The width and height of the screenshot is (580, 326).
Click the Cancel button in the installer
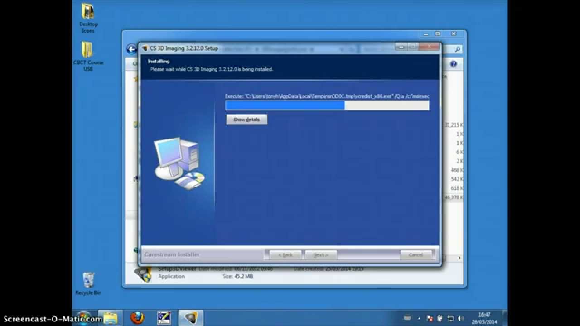pos(416,255)
